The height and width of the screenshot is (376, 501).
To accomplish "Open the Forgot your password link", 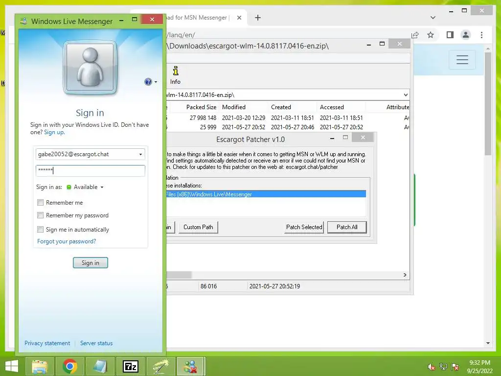I will click(x=67, y=241).
